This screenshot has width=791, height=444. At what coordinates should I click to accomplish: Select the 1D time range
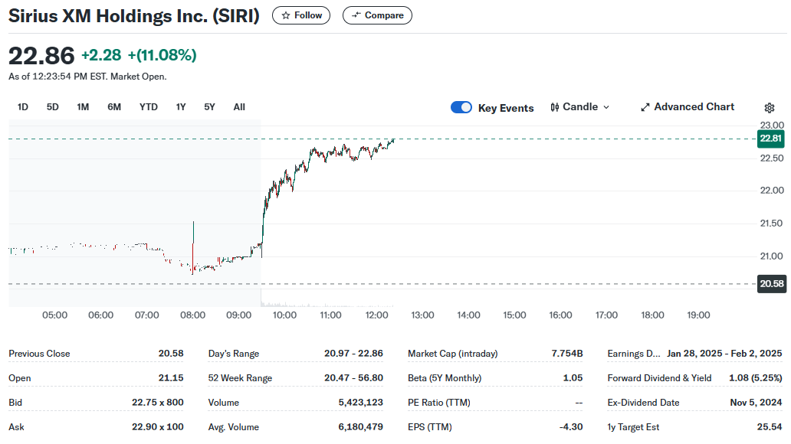[x=23, y=107]
